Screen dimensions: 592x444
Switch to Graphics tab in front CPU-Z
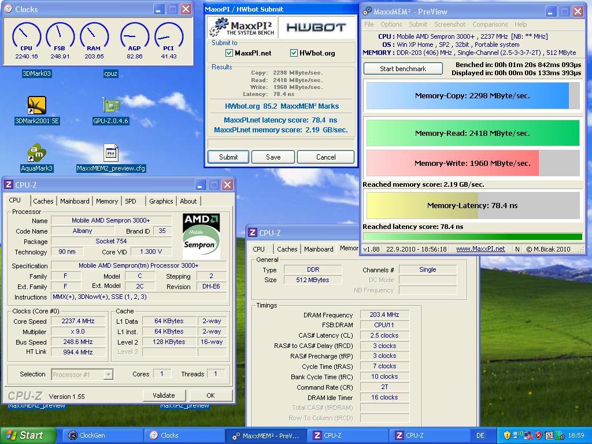(x=161, y=201)
